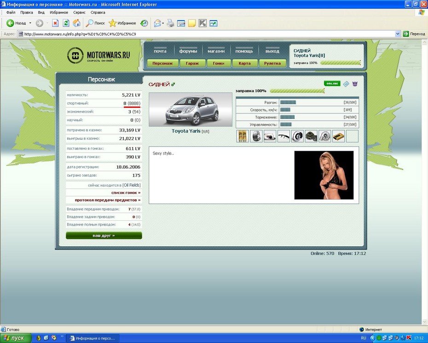Open Search (Поиск) in the toolbar
This screenshot has height=343, width=428.
tap(95, 23)
